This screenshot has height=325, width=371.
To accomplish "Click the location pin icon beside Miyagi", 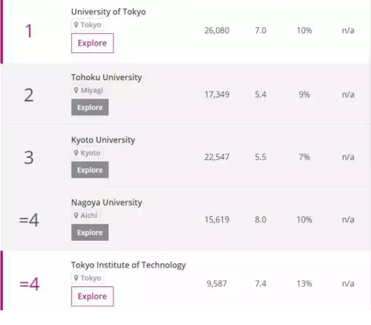I will (x=76, y=91).
